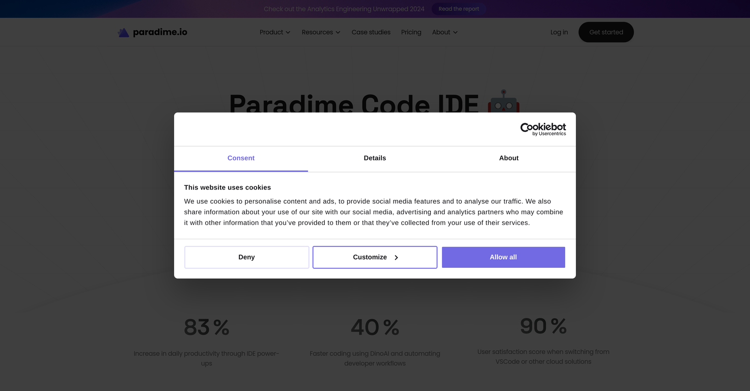Image resolution: width=750 pixels, height=391 pixels.
Task: Go to the Pricing page
Action: tap(411, 32)
